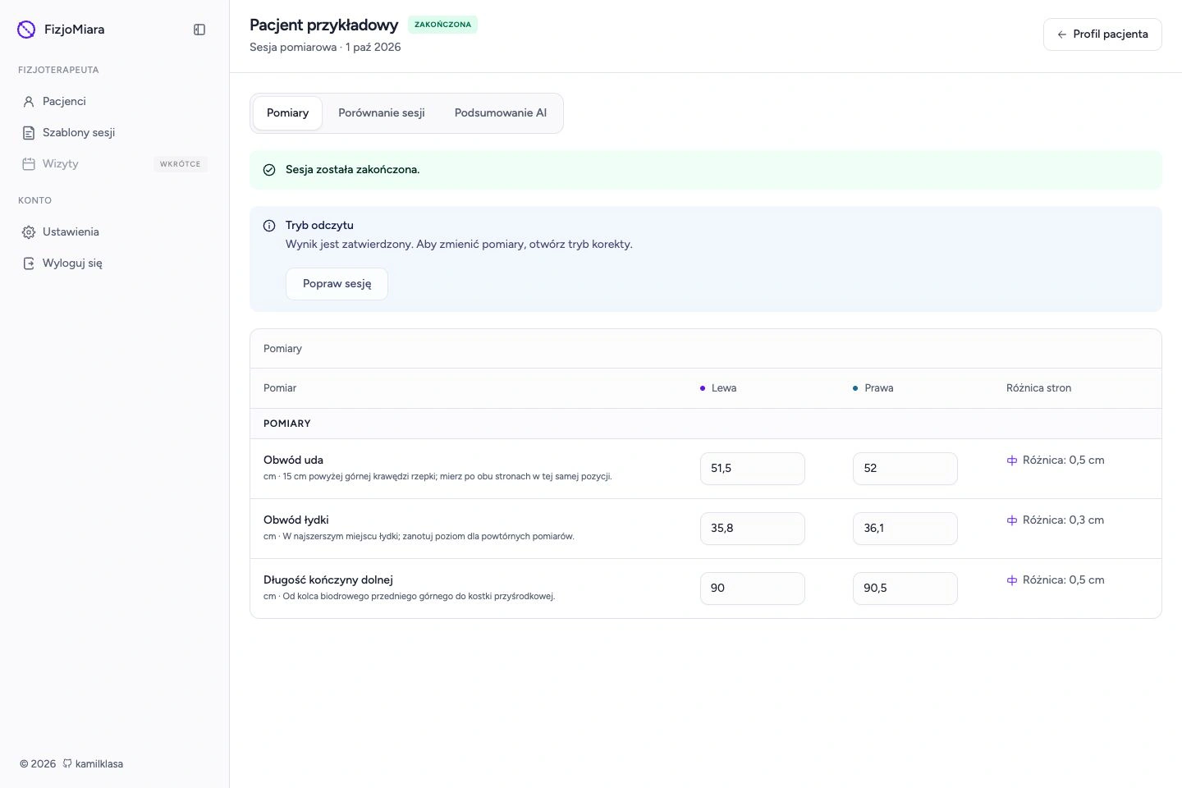This screenshot has width=1182, height=788.
Task: Click the Prawa field for Obwód łydki
Action: pos(905,529)
